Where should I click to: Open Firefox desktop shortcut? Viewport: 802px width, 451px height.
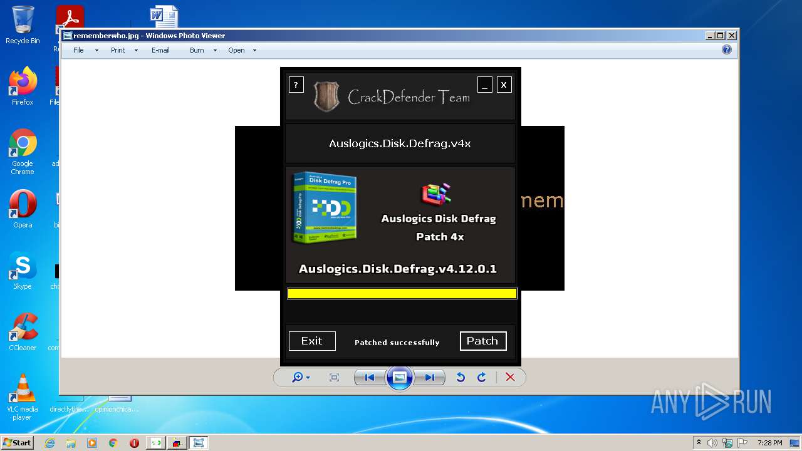pos(23,86)
